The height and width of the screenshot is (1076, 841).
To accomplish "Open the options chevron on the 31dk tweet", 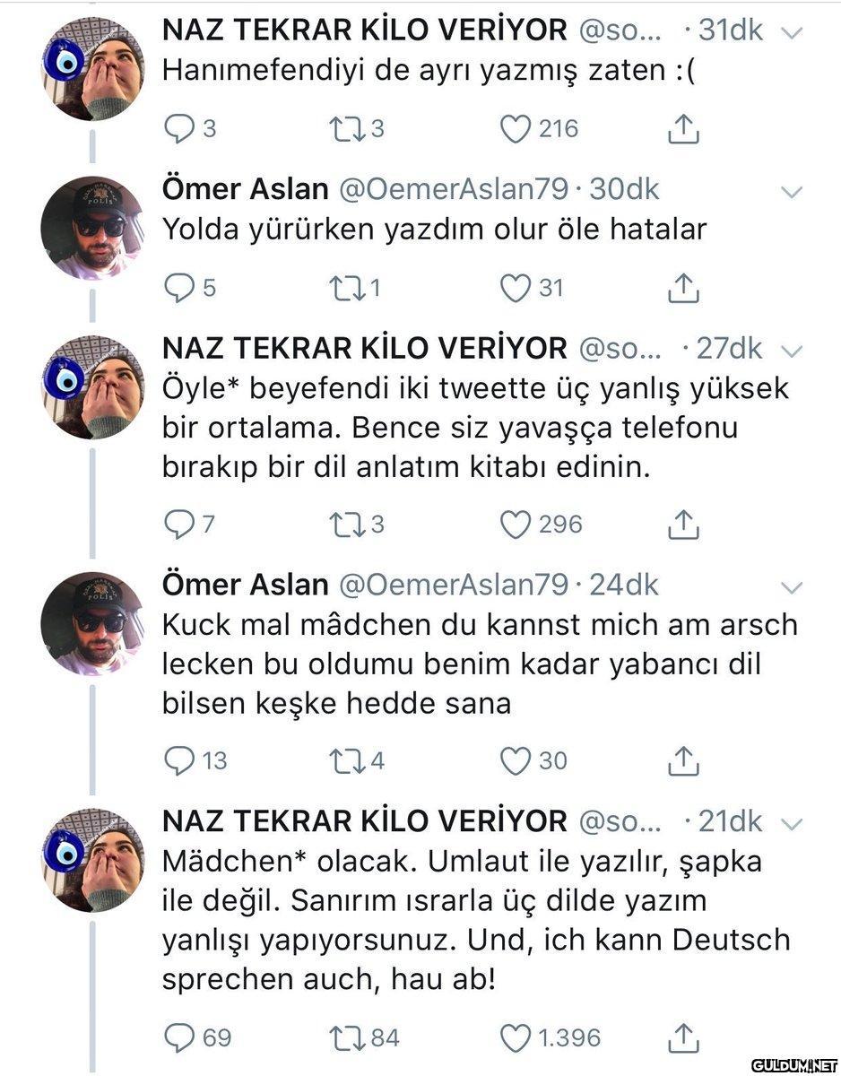I will tap(791, 32).
